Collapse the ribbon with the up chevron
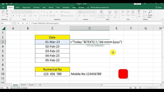 click(162, 19)
